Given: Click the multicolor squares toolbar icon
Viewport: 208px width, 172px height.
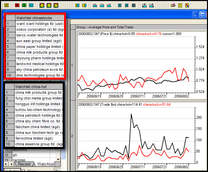Looking at the screenshot, I should pyautogui.click(x=187, y=5).
